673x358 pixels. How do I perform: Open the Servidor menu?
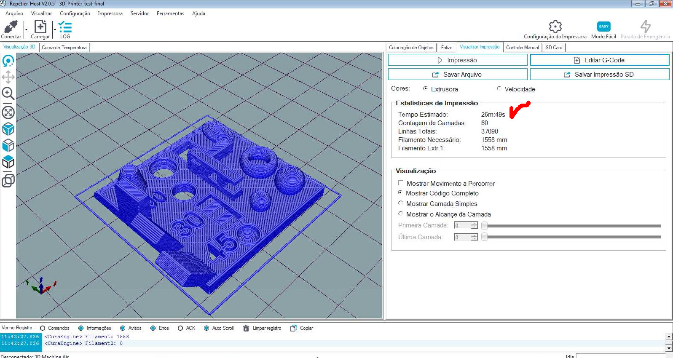tap(139, 13)
